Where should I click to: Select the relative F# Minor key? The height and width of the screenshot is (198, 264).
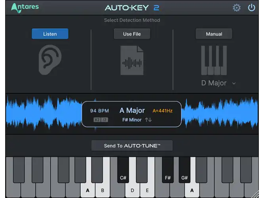pos(132,120)
